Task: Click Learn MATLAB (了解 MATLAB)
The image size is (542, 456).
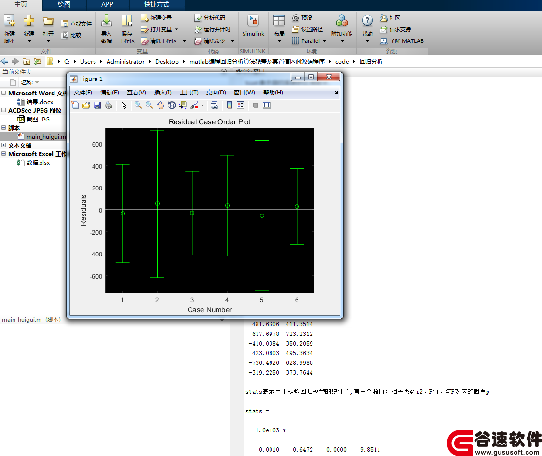Action: coord(402,41)
